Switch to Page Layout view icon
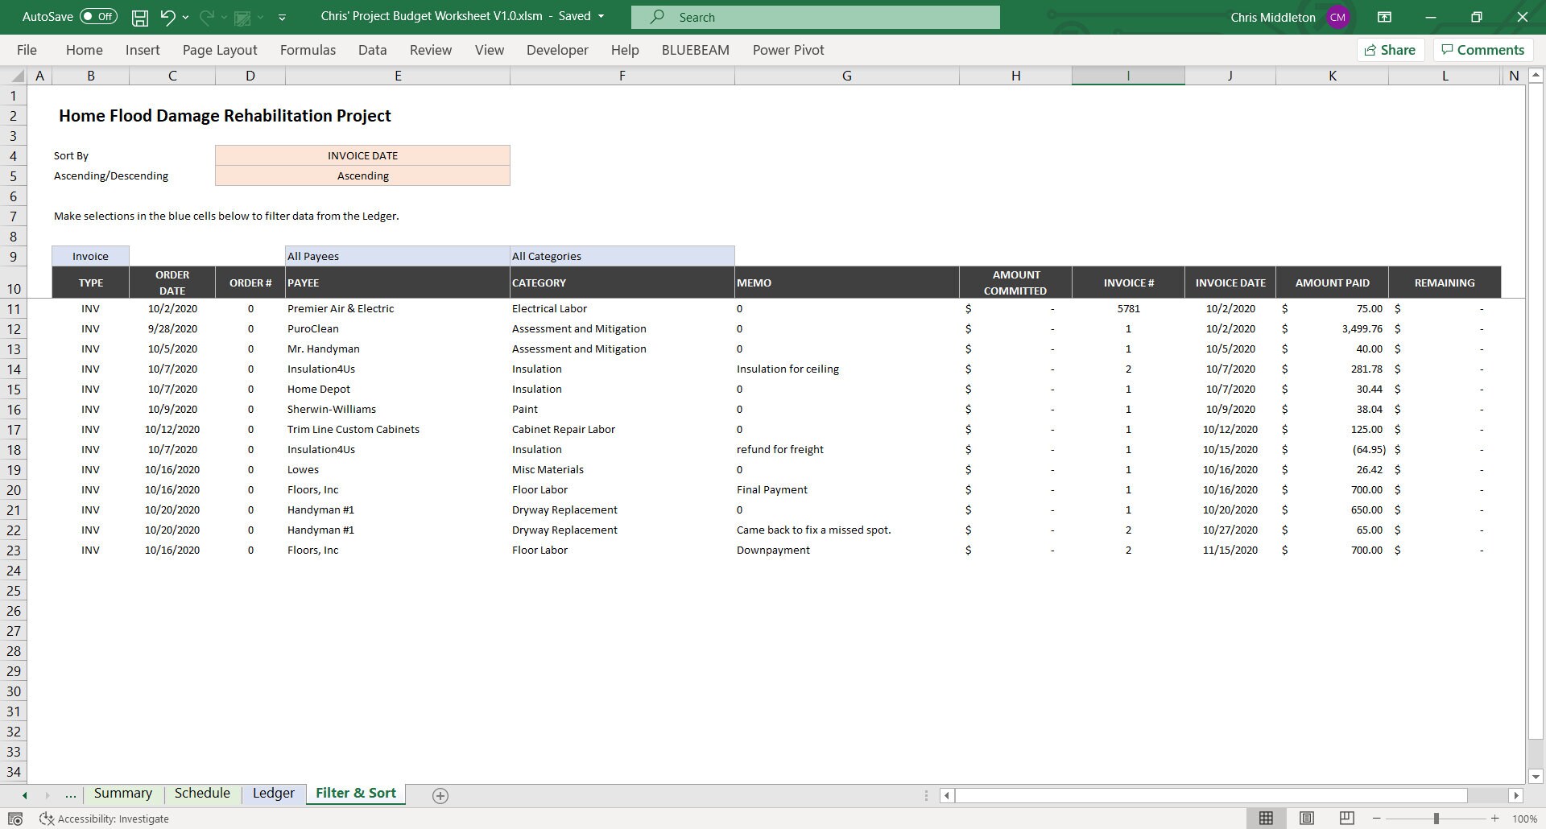Viewport: 1546px width, 829px height. tap(1305, 818)
